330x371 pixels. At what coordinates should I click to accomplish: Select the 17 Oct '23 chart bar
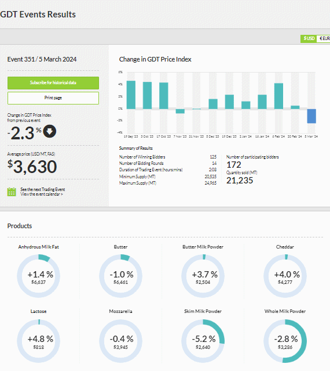(164, 96)
